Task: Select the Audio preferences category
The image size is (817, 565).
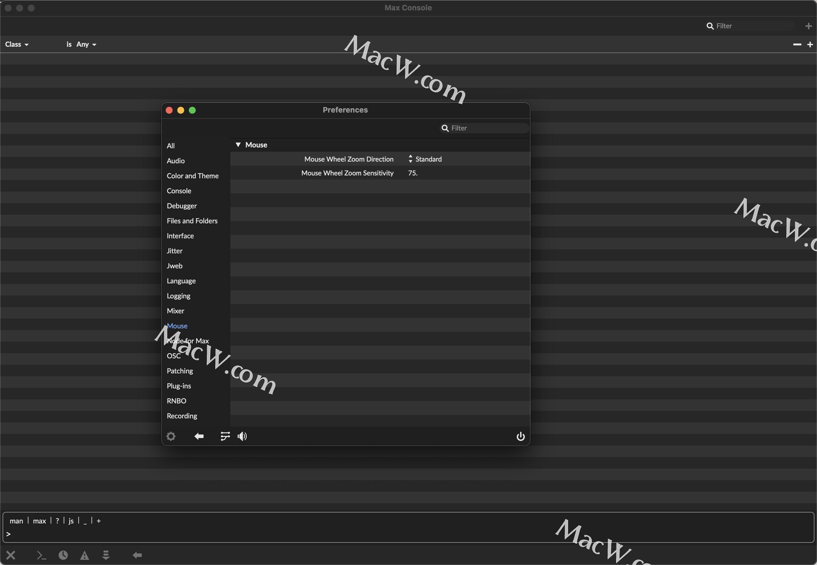Action: (176, 161)
